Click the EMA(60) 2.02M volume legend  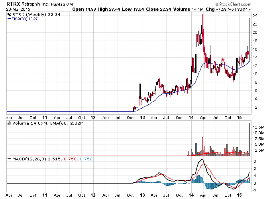coord(67,123)
